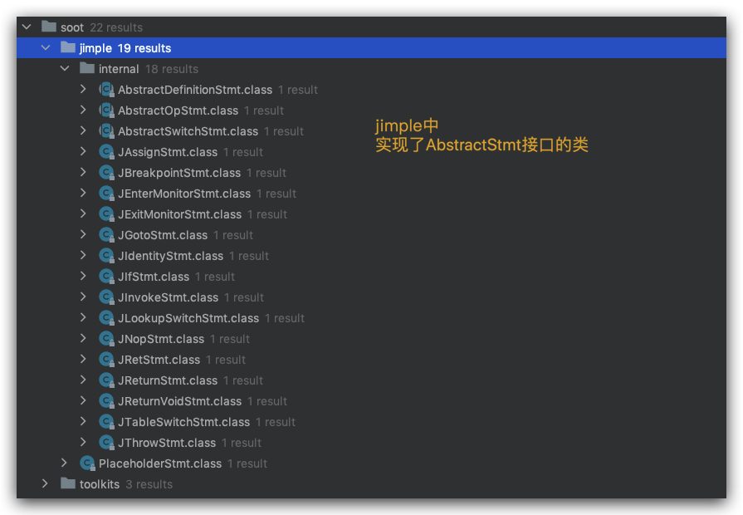Collapse the jimple package chevron
The width and height of the screenshot is (743, 515).
(x=46, y=48)
